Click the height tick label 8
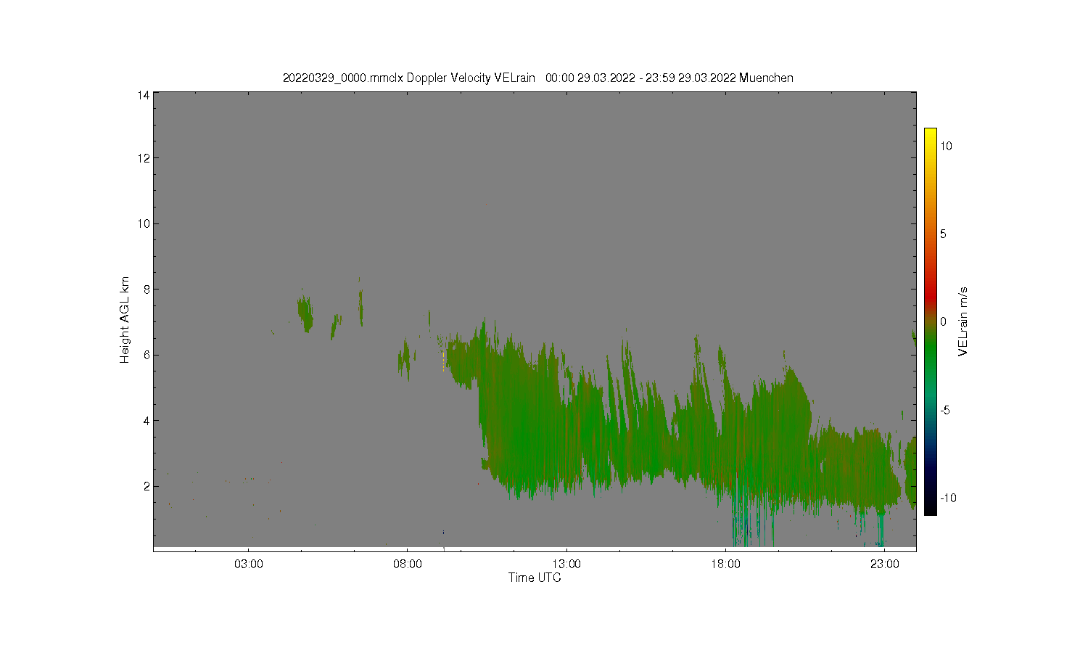This screenshot has width=1088, height=653. (147, 289)
